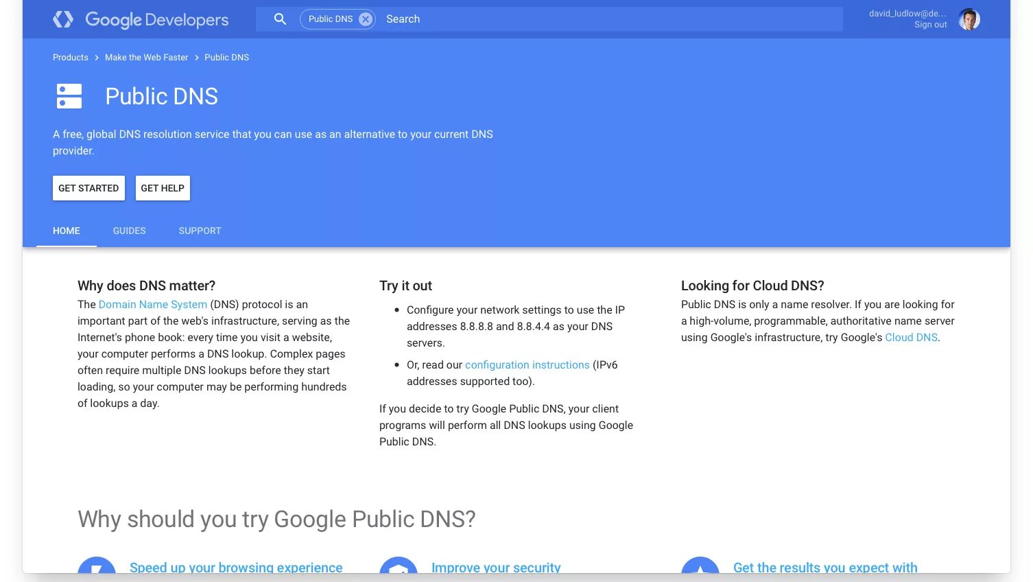Click the david_ludlow account email text
The width and height of the screenshot is (1033, 582).
[907, 14]
